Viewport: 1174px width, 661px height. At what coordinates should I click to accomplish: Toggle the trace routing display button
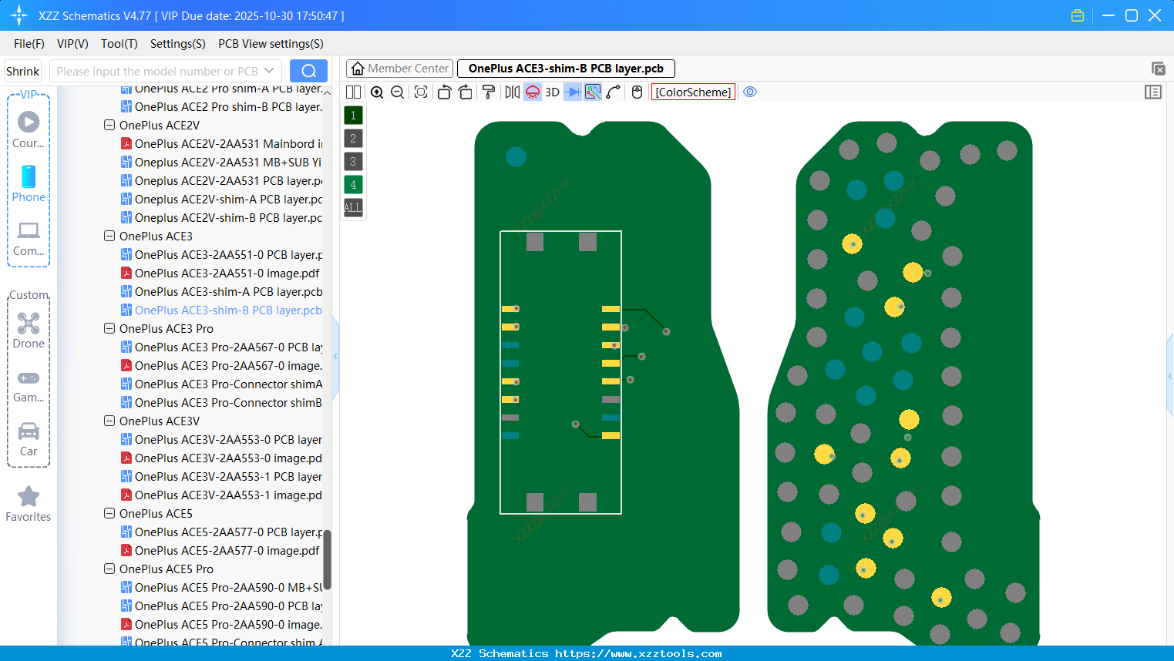tap(593, 92)
